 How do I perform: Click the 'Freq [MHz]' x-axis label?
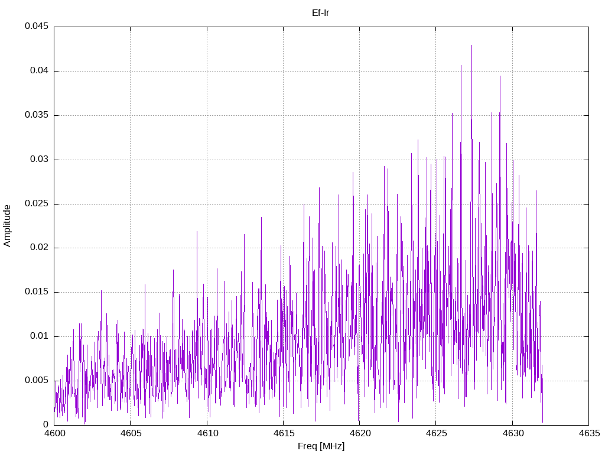[x=321, y=446]
